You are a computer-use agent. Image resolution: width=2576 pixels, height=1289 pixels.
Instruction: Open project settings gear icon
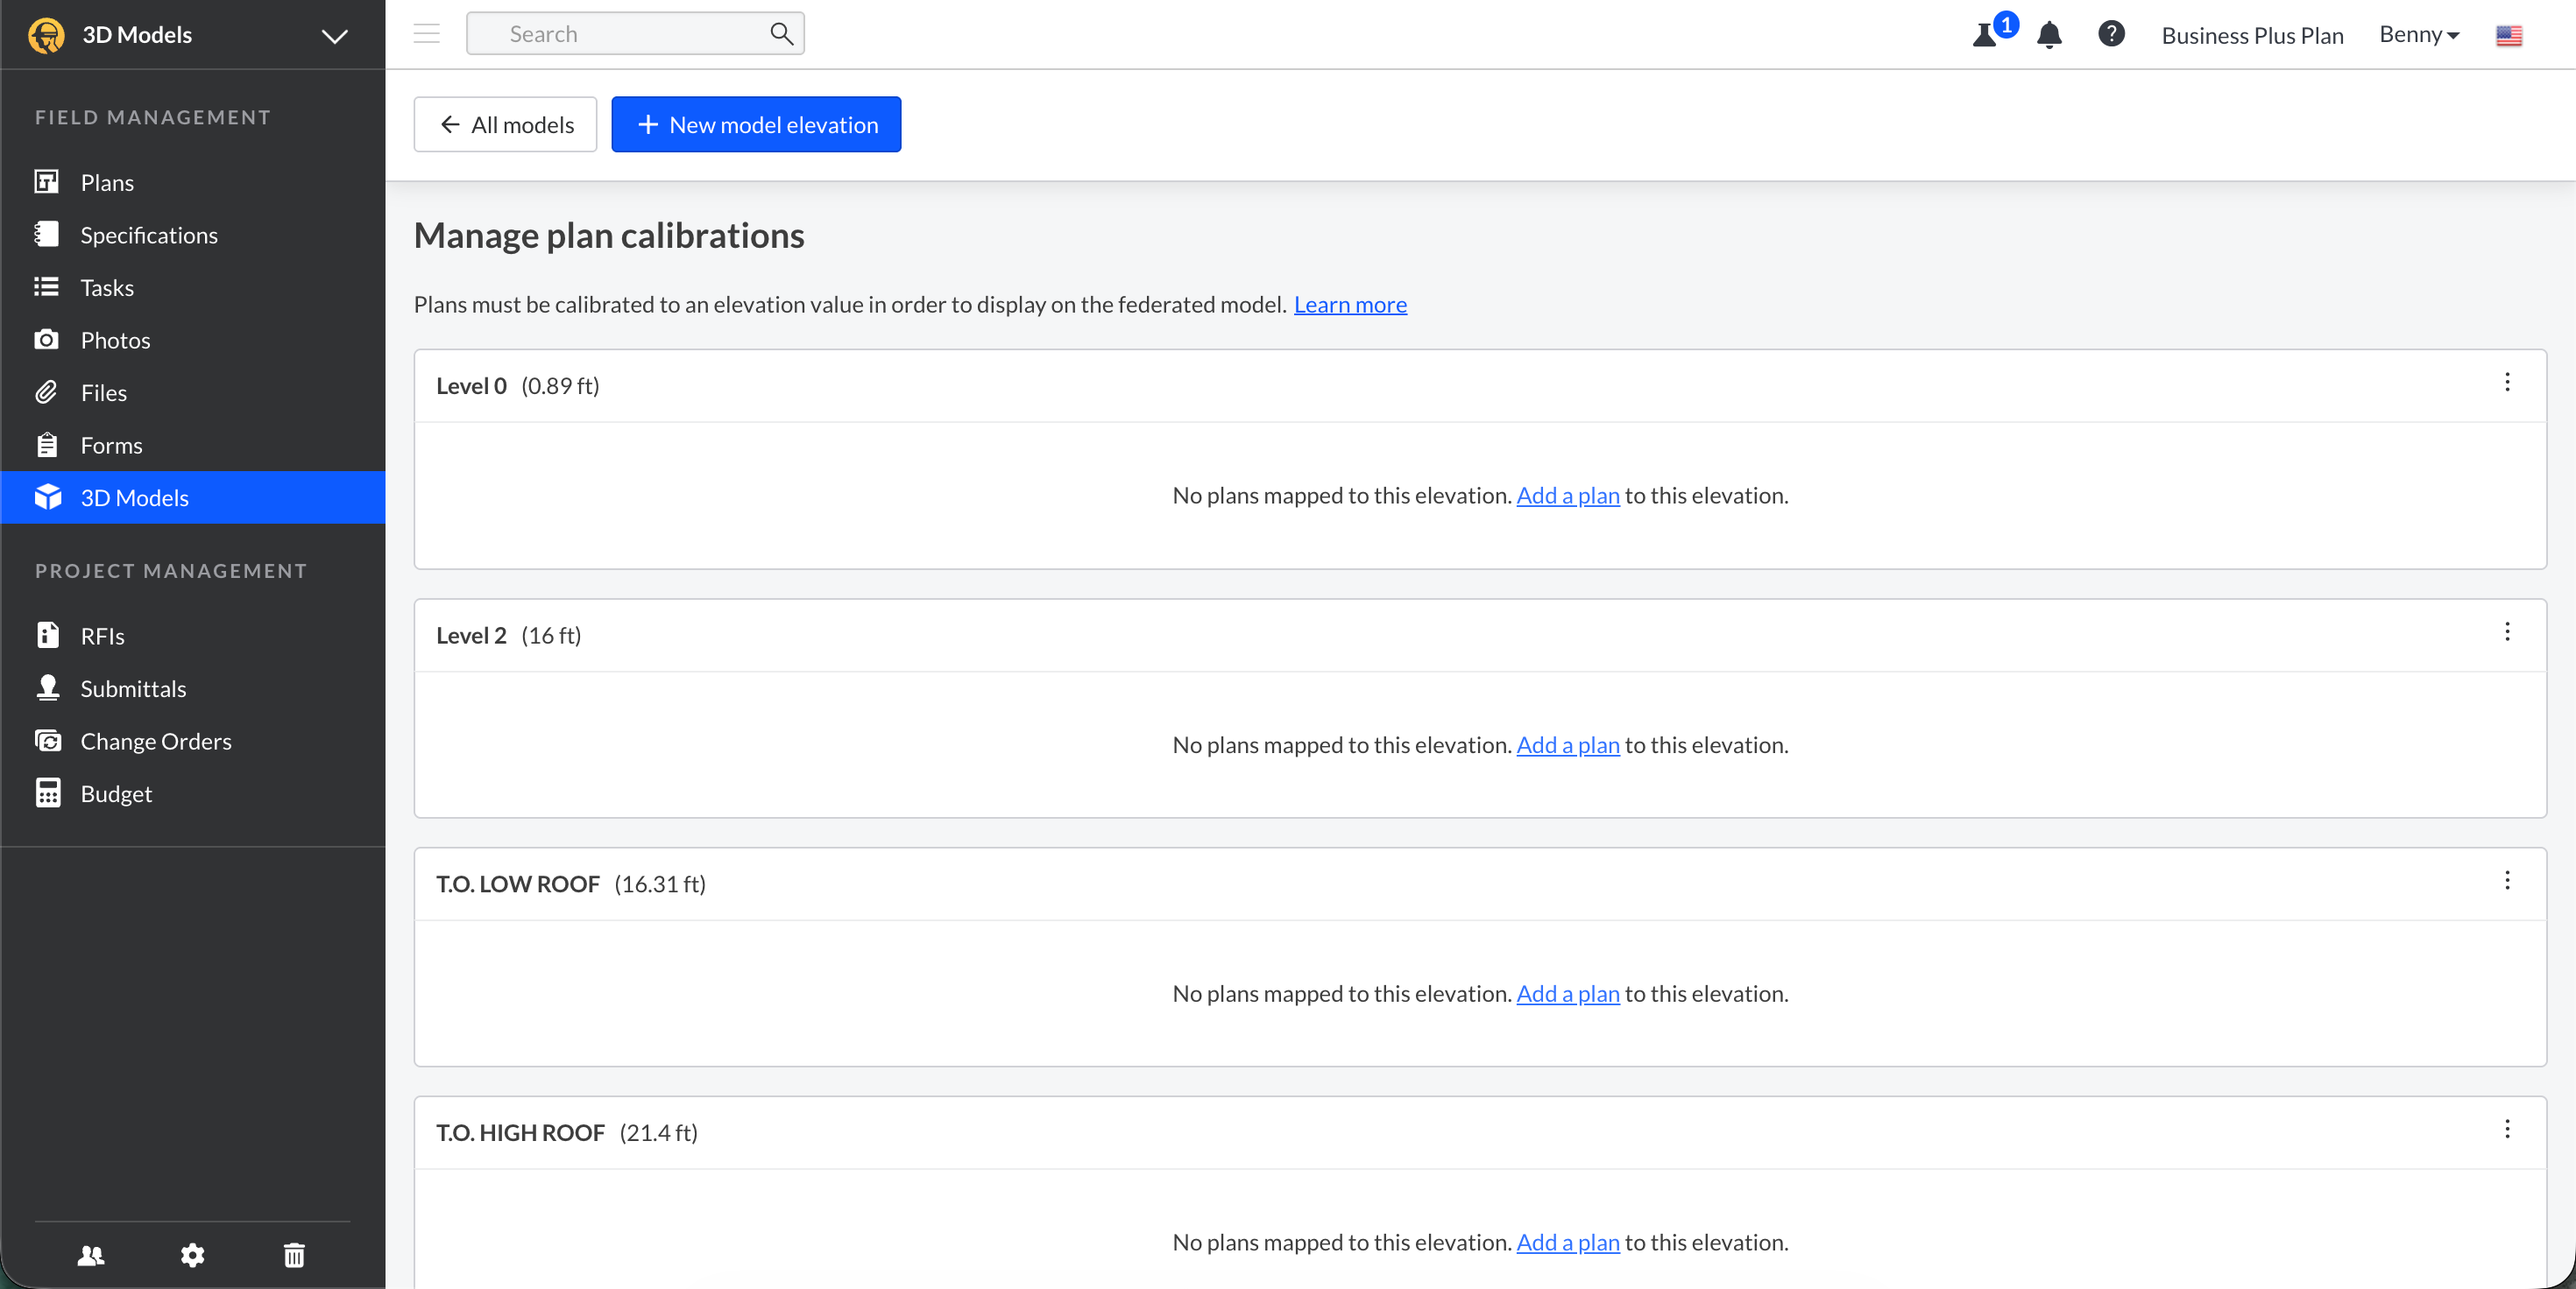click(x=192, y=1255)
